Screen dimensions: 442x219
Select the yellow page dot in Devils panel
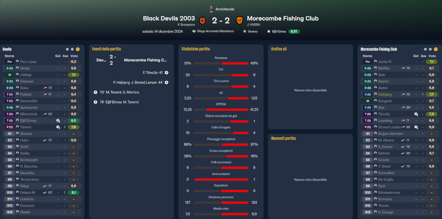coord(78,49)
